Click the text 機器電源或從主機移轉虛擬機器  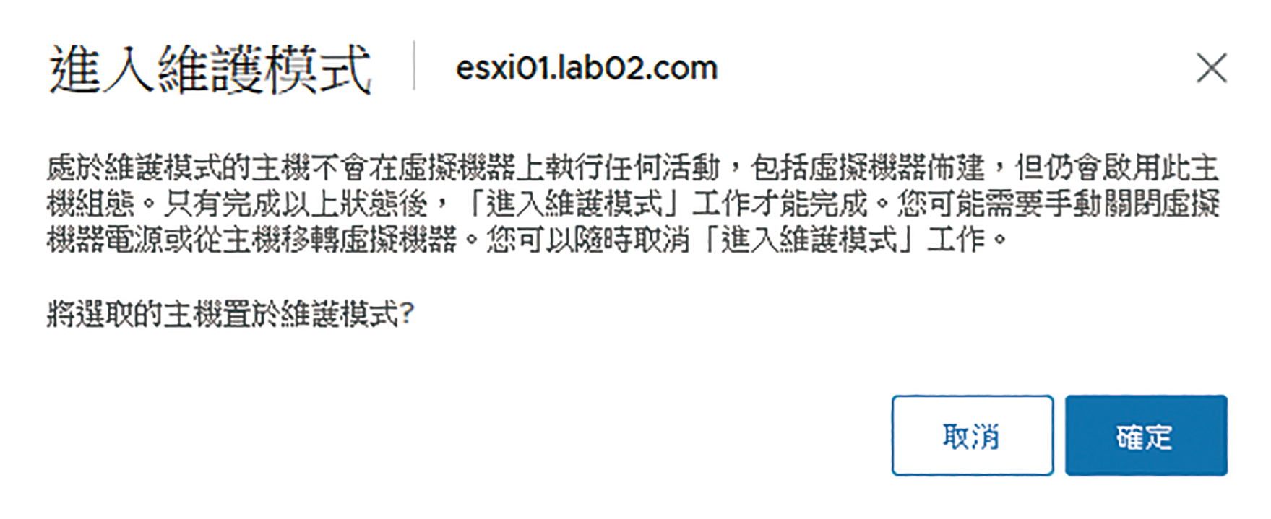coord(252,240)
